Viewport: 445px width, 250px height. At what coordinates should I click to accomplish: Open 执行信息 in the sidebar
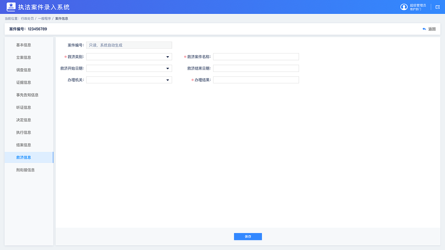click(x=29, y=132)
